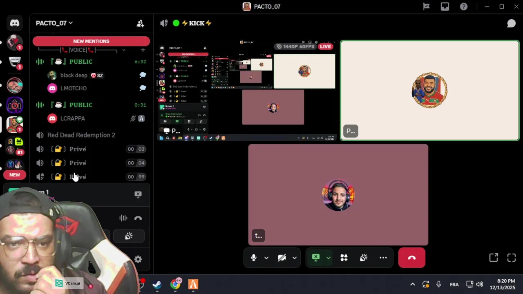523x294 pixels.
Task: Open volume control in system tray
Action: coord(480,285)
